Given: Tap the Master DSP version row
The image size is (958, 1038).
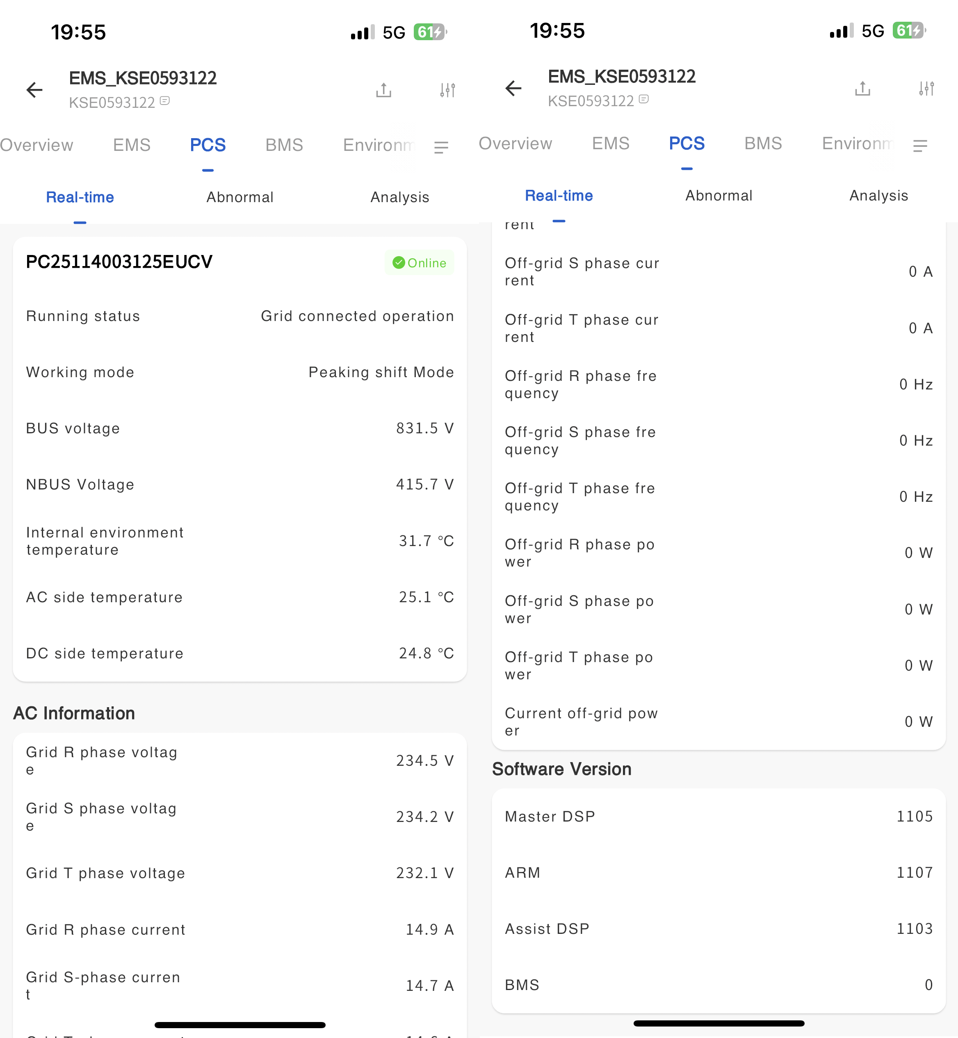Looking at the screenshot, I should pyautogui.click(x=718, y=817).
